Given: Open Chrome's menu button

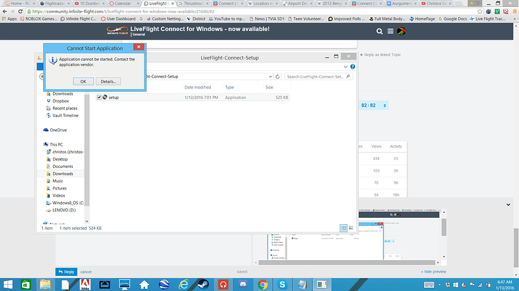Looking at the screenshot, I should [x=515, y=11].
